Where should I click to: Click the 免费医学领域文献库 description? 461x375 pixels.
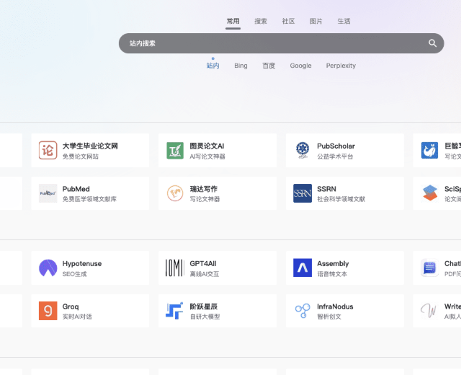pos(89,199)
